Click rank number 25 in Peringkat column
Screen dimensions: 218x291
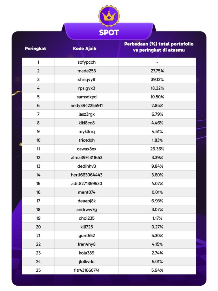pos(38,270)
